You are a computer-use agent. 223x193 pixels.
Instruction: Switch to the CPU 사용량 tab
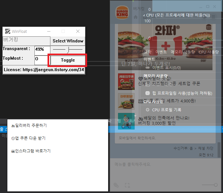point(209,52)
